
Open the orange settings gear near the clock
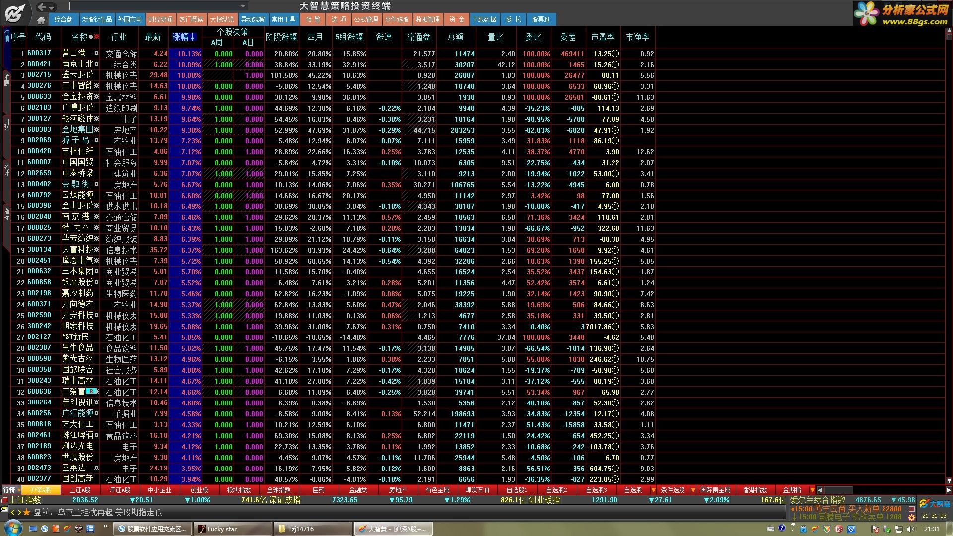(x=911, y=517)
